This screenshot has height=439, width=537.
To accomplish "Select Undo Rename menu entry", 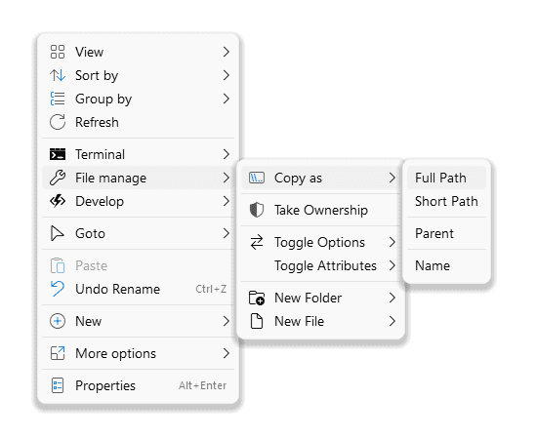I will (x=138, y=289).
